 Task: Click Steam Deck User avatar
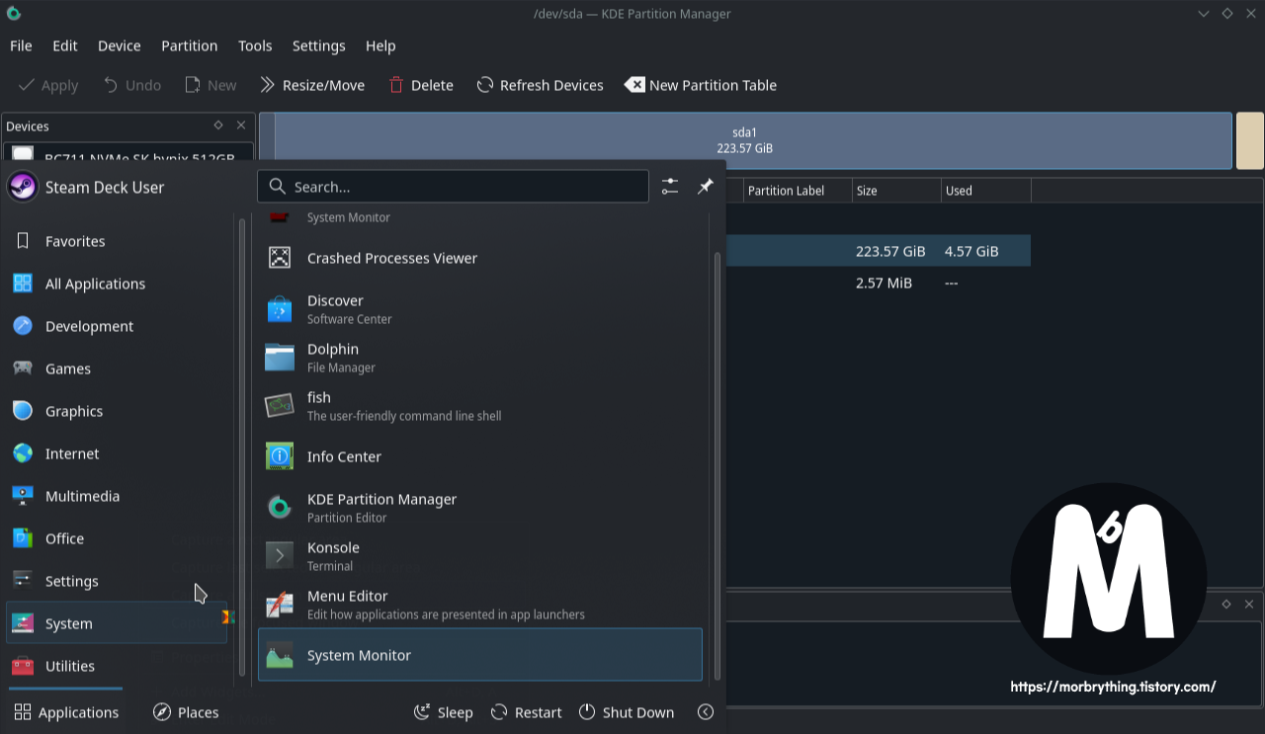tap(23, 187)
